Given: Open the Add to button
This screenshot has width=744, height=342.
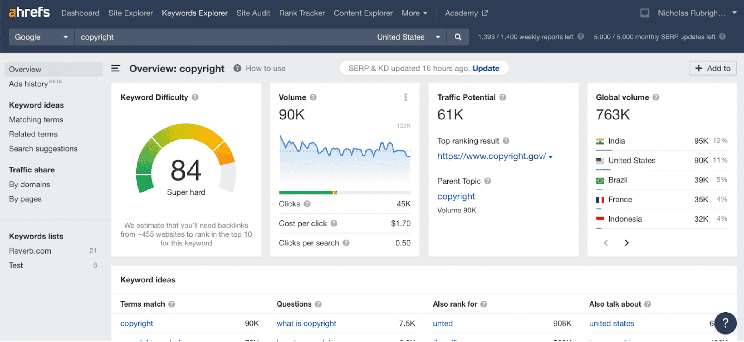Looking at the screenshot, I should [x=712, y=68].
